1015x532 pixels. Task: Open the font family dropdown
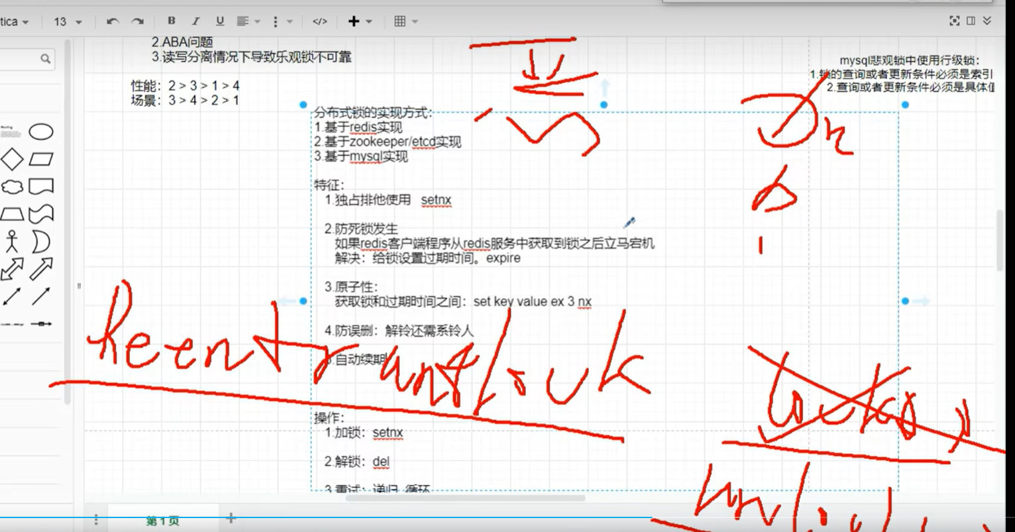(15, 22)
